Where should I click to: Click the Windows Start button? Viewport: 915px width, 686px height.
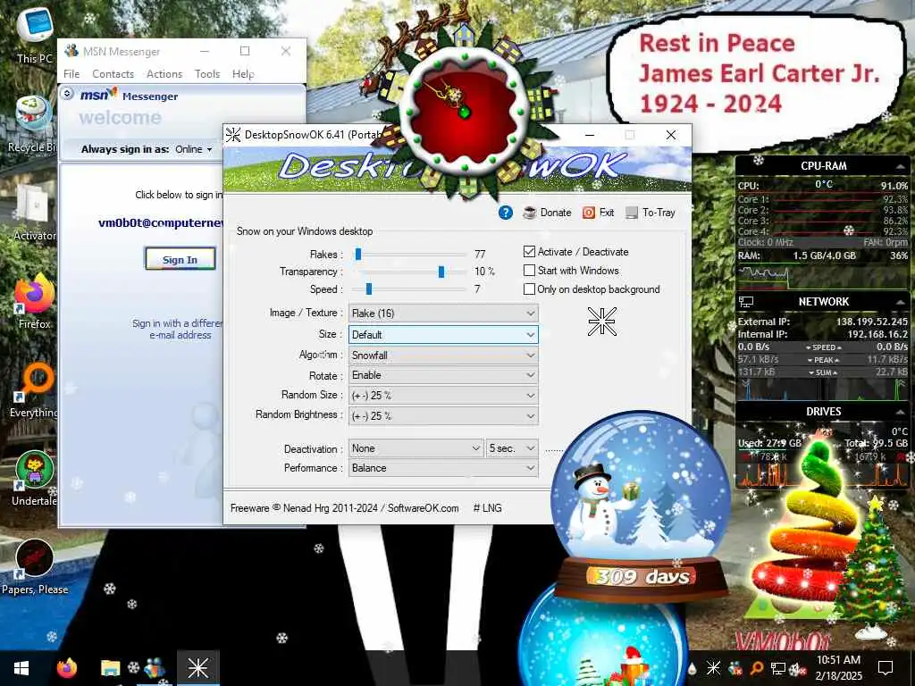pos(21,668)
